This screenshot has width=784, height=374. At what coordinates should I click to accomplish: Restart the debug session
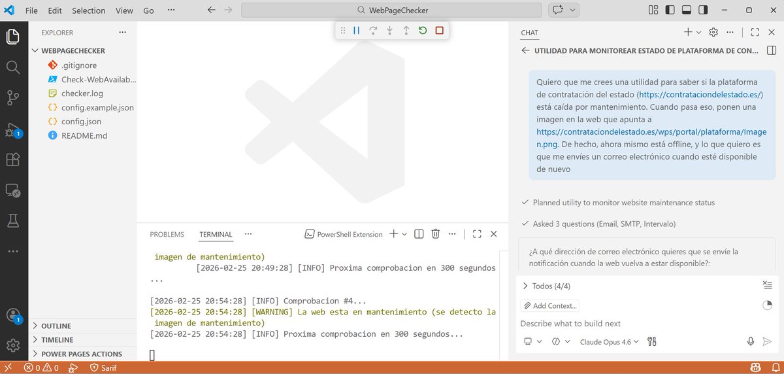coord(423,30)
